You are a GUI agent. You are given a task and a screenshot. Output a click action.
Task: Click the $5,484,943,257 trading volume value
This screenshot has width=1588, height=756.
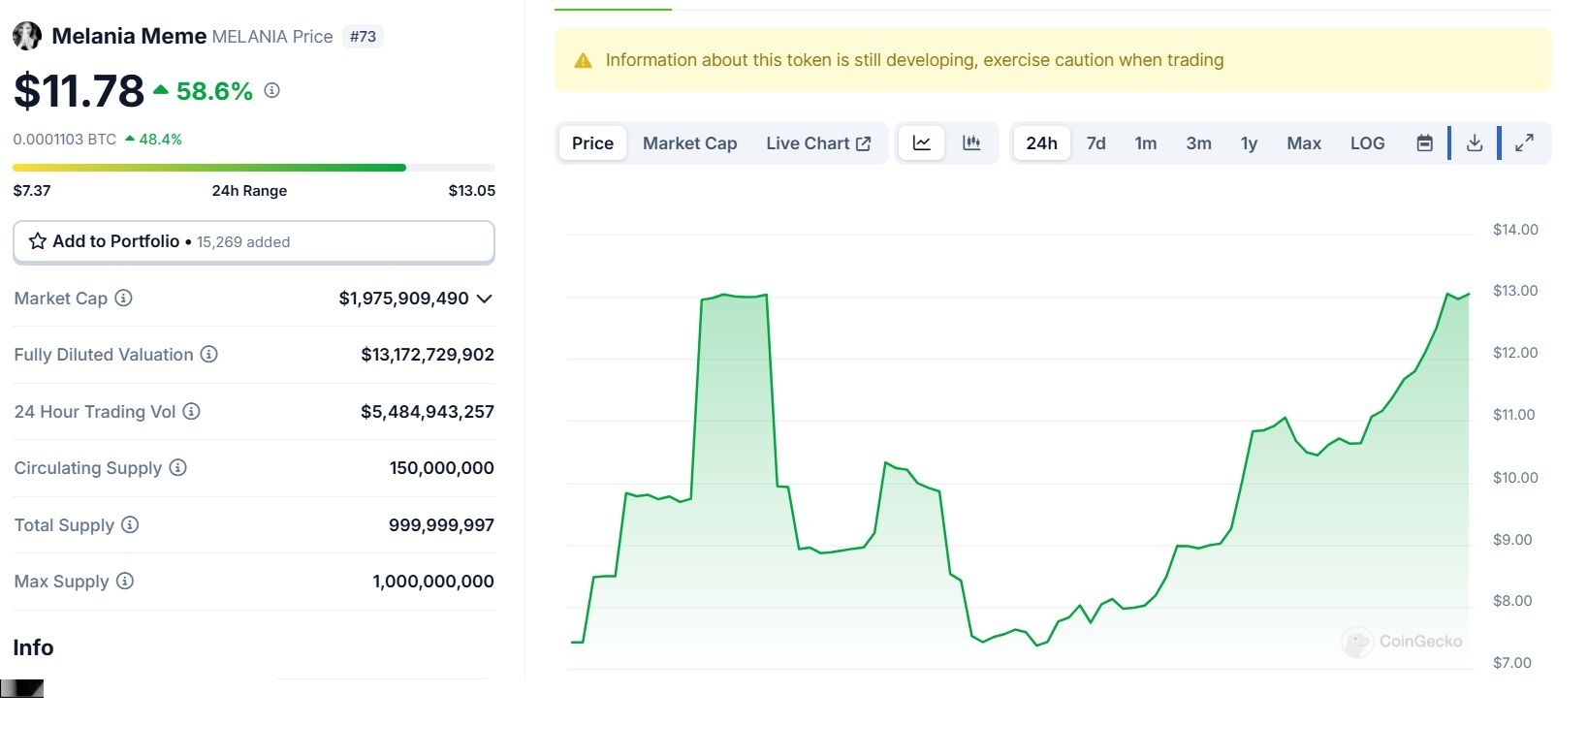(428, 412)
